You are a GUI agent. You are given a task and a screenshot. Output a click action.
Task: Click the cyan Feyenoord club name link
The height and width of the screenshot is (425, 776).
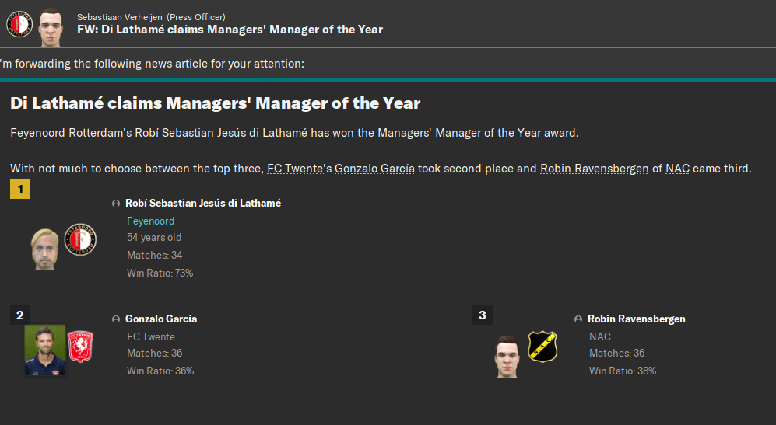pyautogui.click(x=150, y=221)
